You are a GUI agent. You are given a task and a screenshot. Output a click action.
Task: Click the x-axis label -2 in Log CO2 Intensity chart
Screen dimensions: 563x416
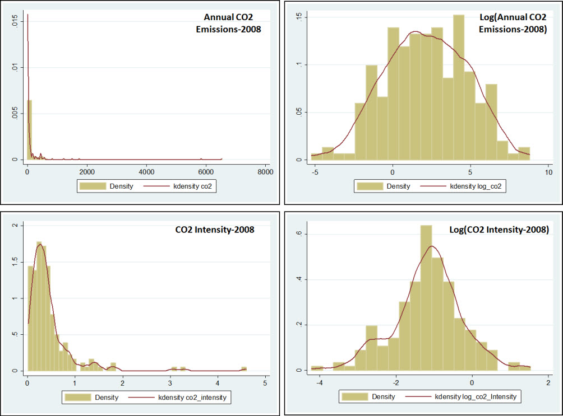point(396,382)
